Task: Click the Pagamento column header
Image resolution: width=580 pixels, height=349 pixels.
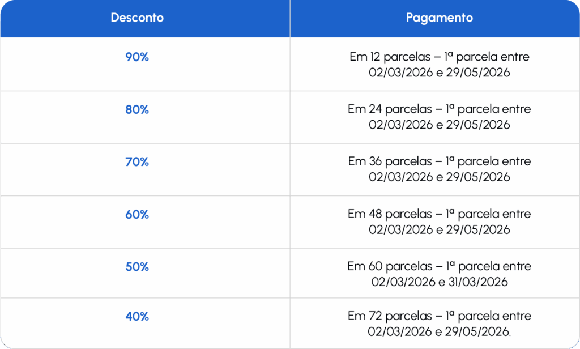Action: click(x=439, y=18)
